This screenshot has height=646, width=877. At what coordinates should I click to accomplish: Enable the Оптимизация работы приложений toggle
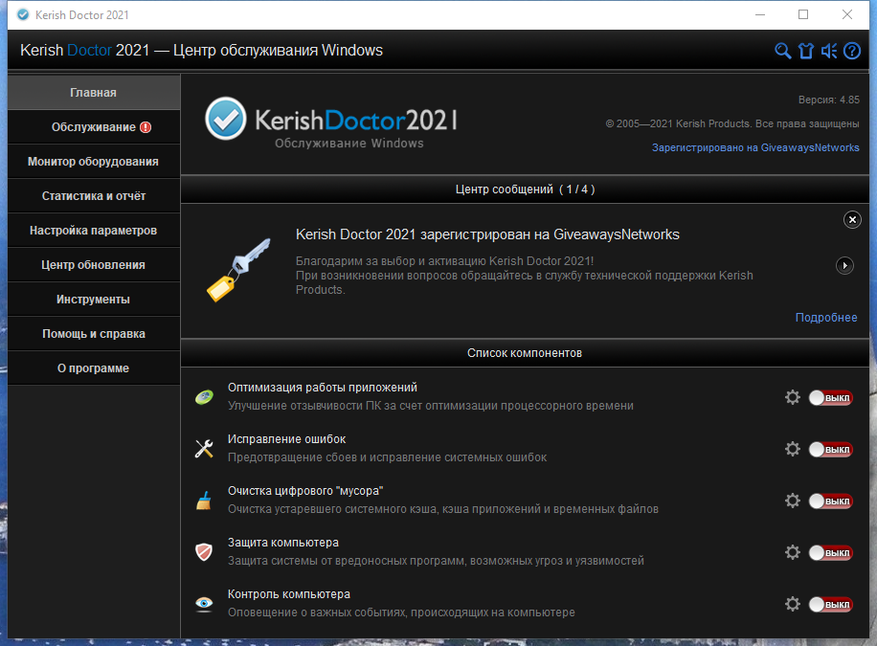[x=829, y=398]
